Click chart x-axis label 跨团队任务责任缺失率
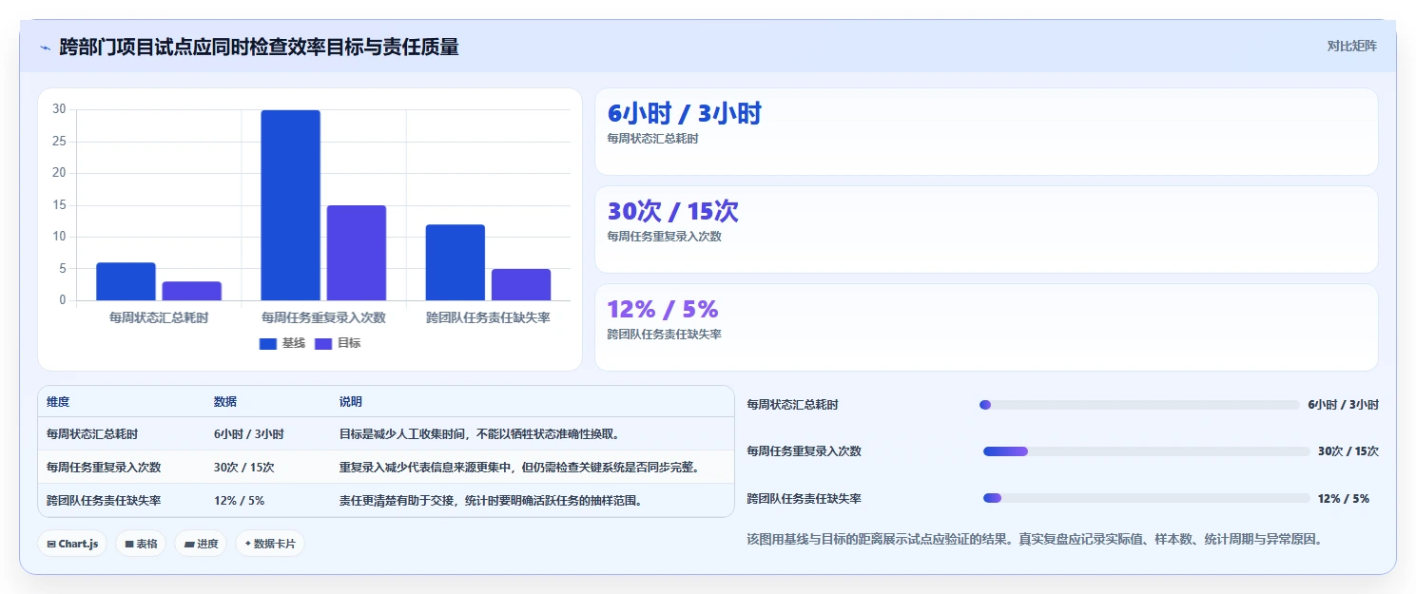1416x594 pixels. point(488,317)
